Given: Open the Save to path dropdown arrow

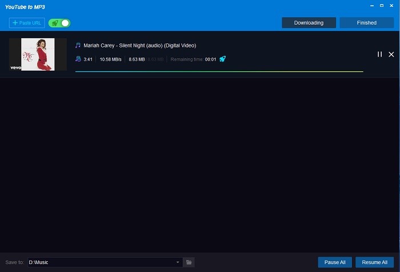Looking at the screenshot, I should (178, 262).
